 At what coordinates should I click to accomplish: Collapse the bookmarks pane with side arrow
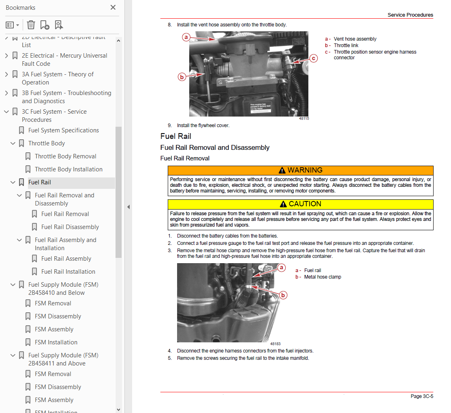tap(128, 207)
